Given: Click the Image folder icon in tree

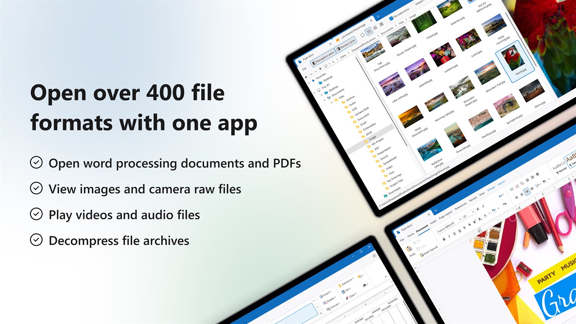Looking at the screenshot, I should pos(366,141).
